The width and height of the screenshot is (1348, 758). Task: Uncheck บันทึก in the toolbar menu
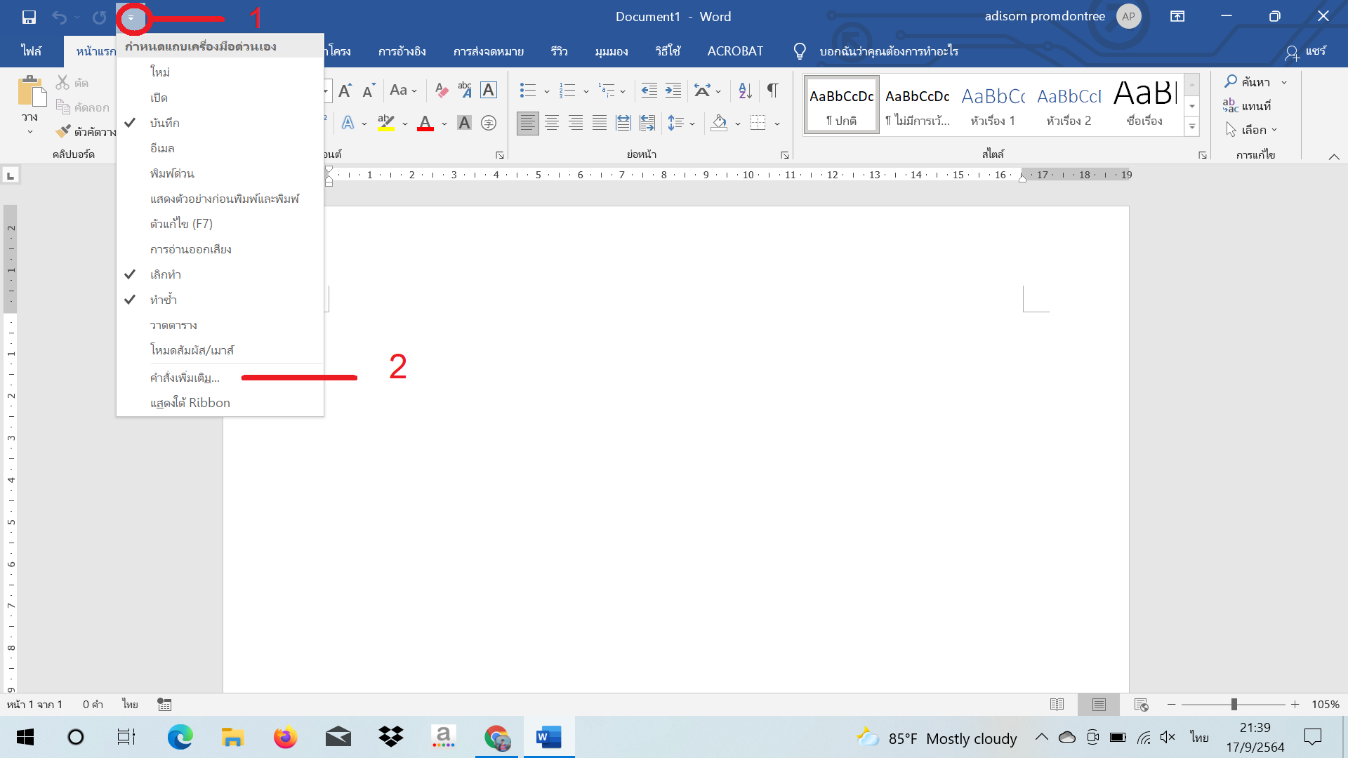coord(164,123)
